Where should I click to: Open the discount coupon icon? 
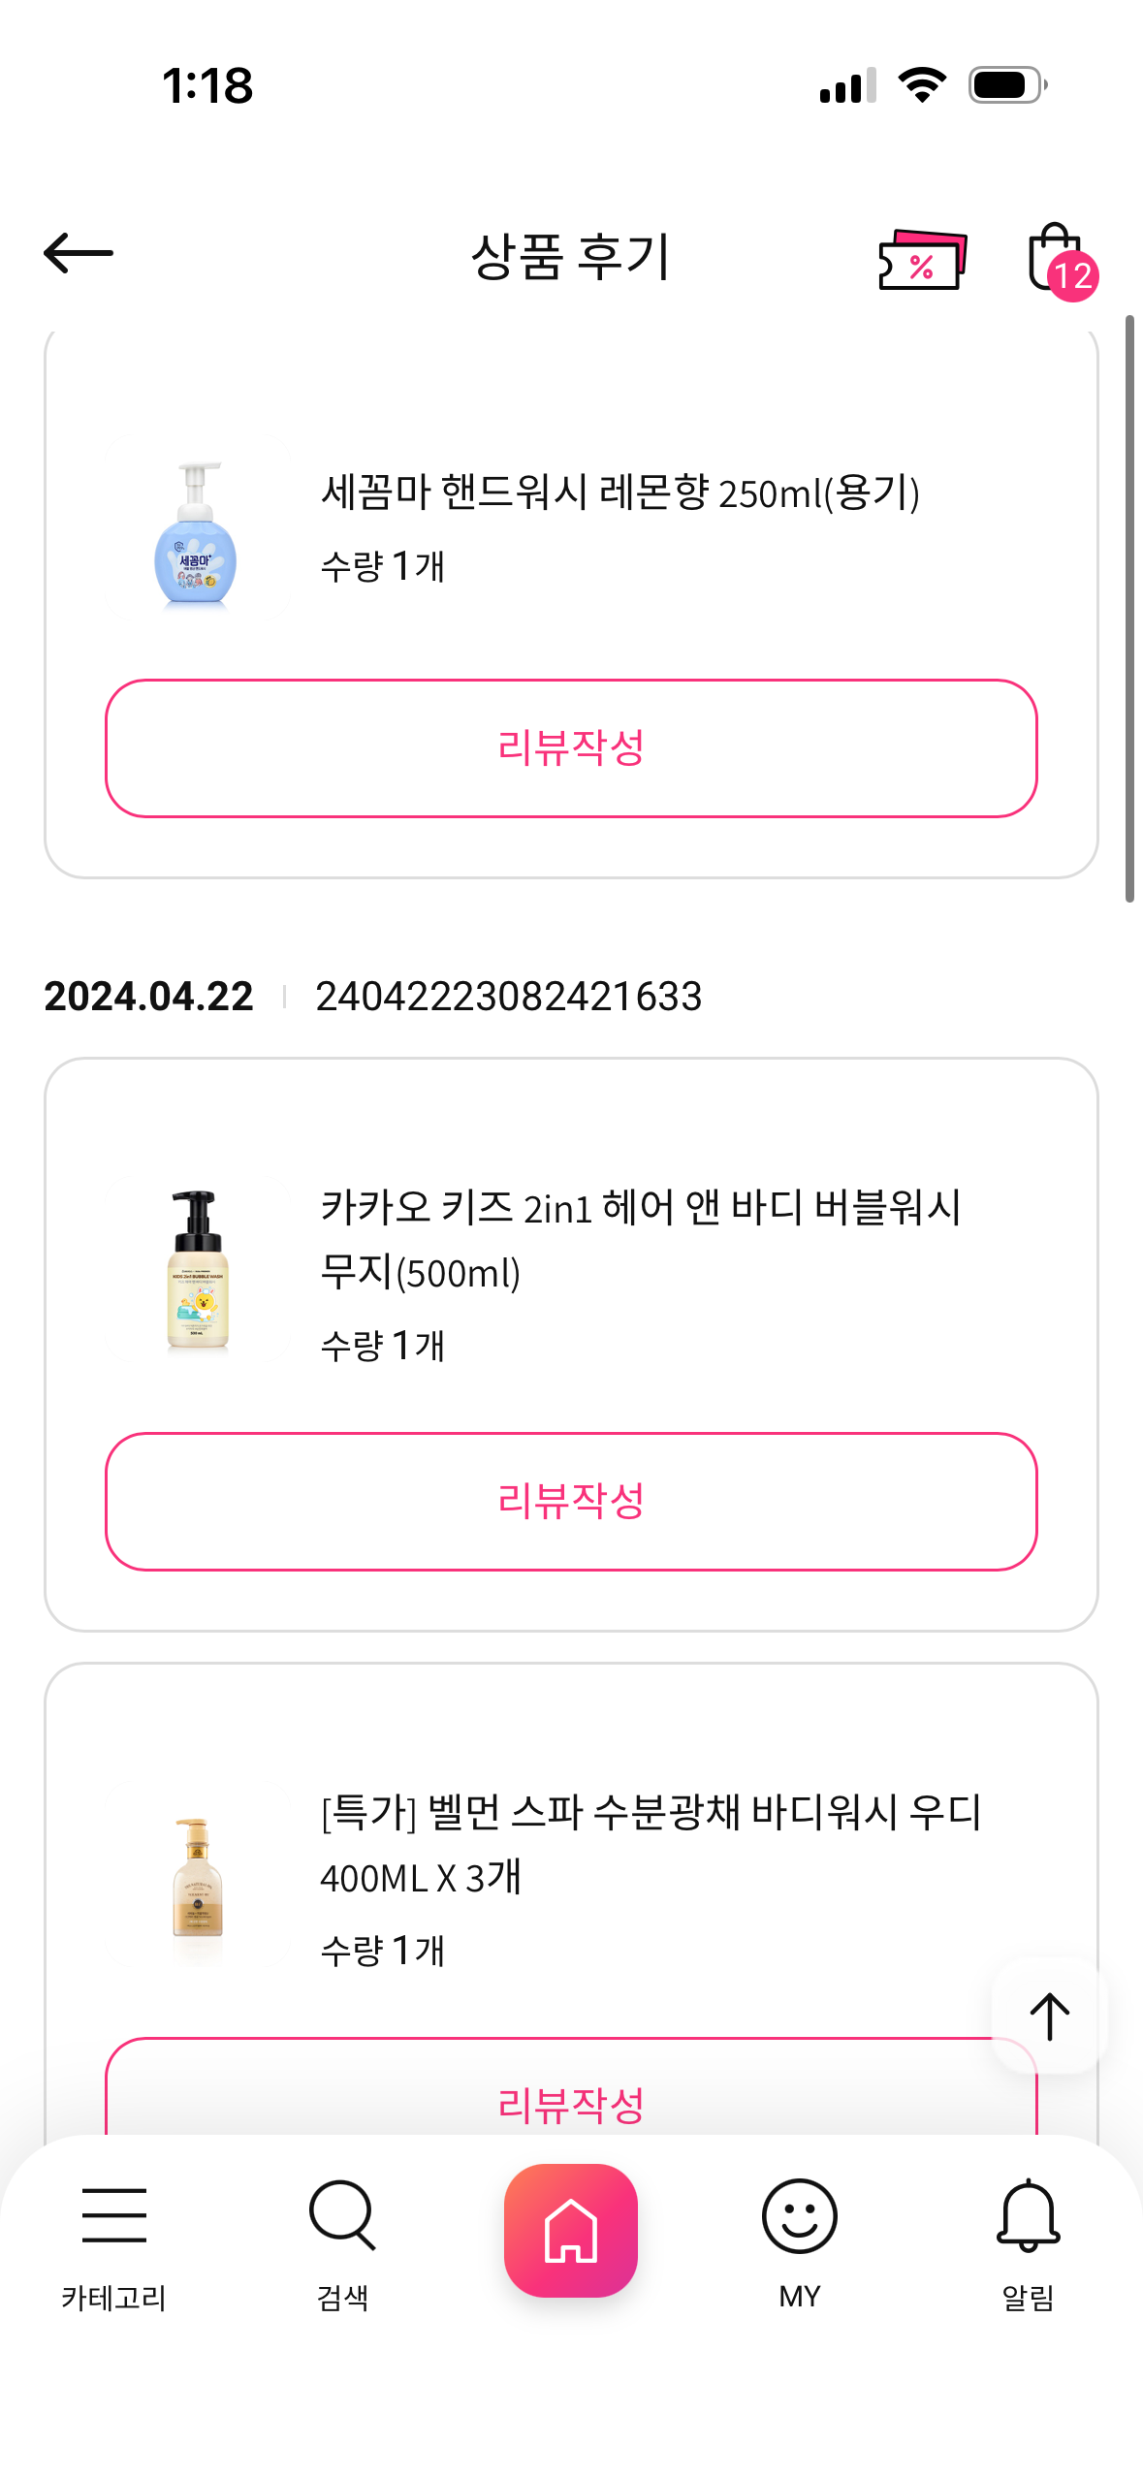click(x=922, y=259)
